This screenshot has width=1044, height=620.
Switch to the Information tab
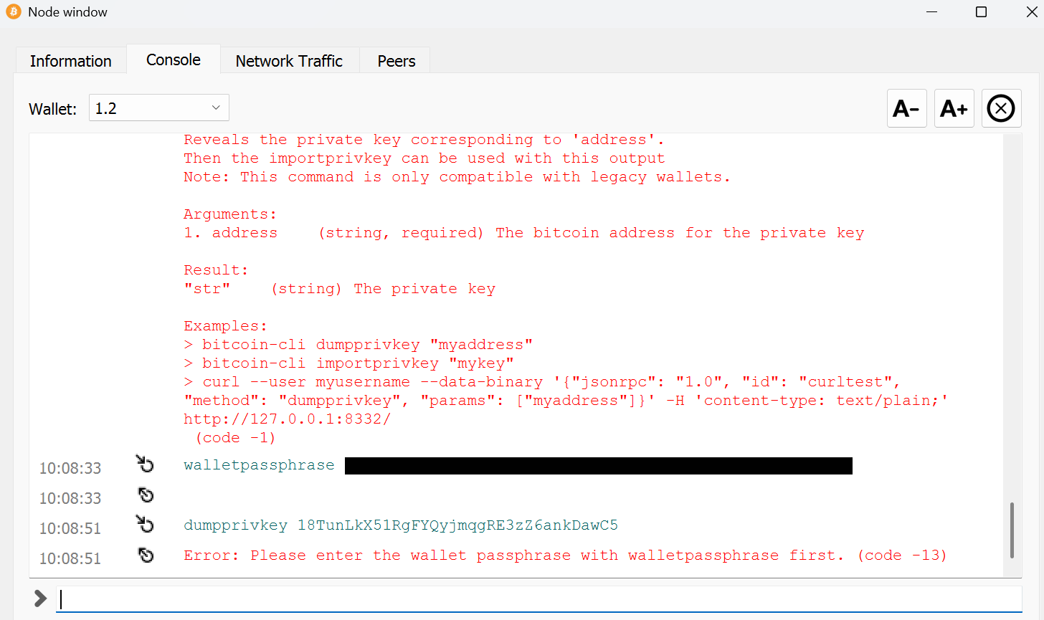(x=70, y=61)
